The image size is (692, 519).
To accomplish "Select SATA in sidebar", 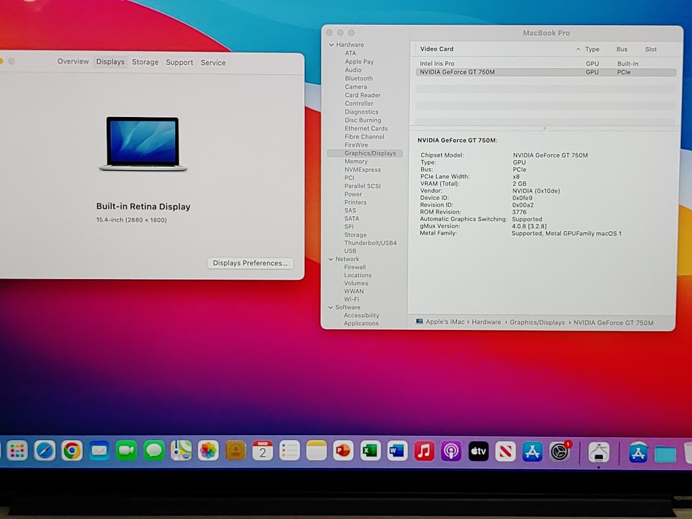I will click(351, 219).
